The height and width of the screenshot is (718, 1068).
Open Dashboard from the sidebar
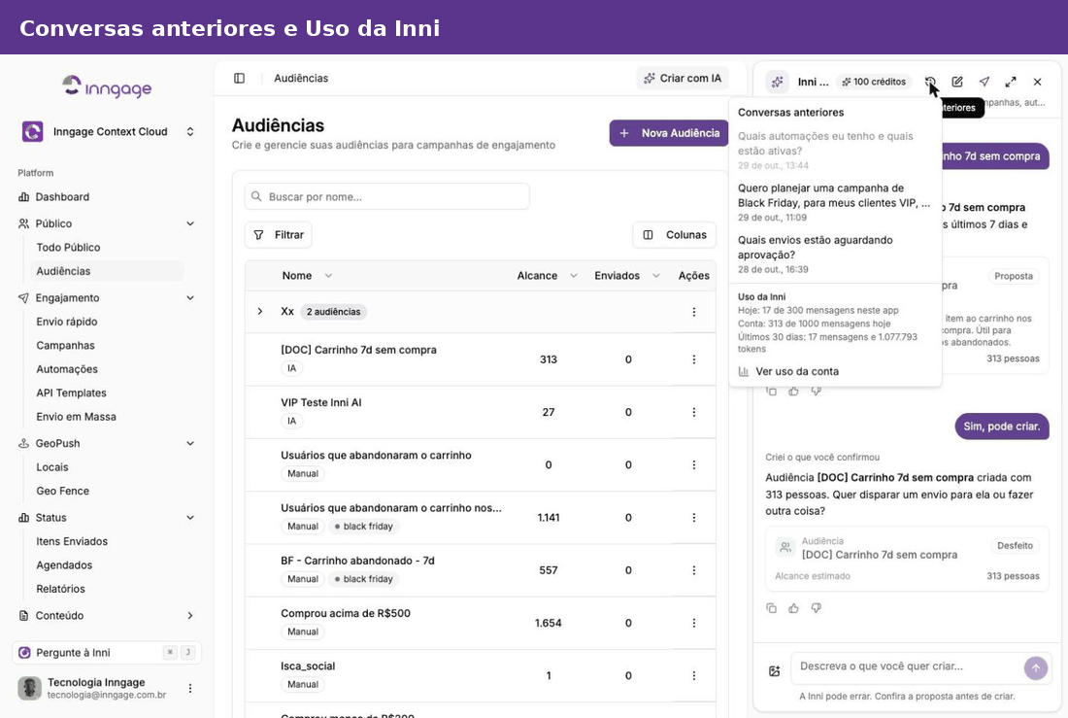[62, 197]
